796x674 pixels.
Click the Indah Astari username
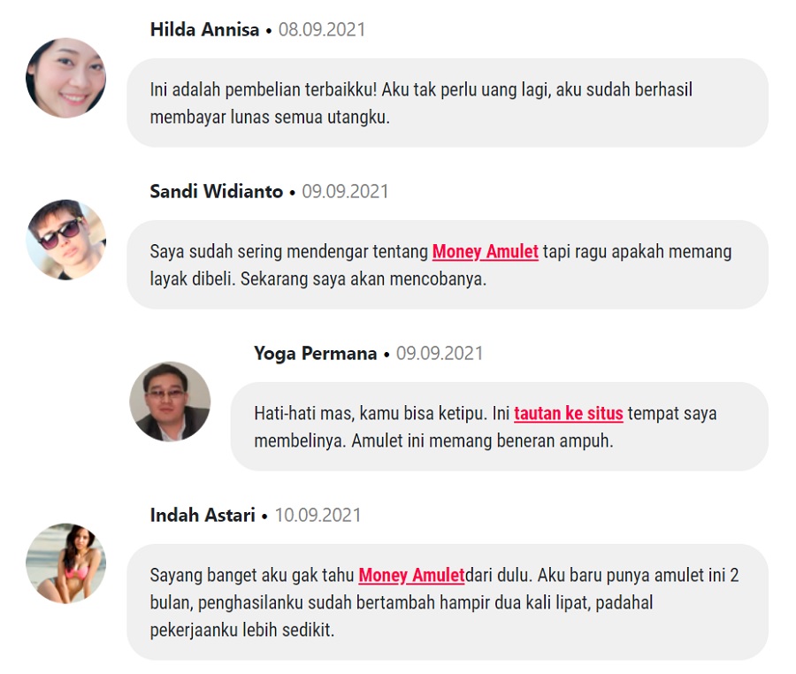203,515
